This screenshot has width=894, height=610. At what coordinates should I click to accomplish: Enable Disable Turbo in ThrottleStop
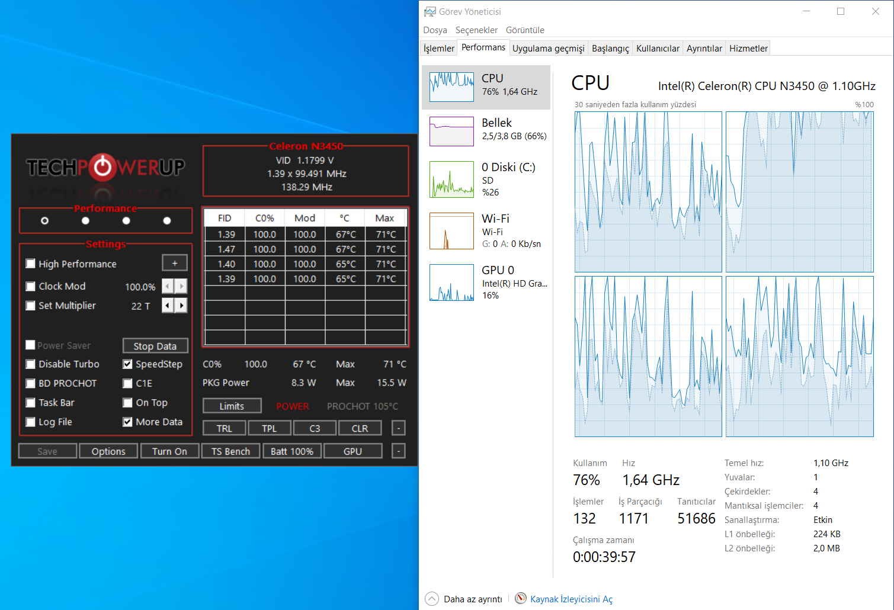tap(31, 364)
